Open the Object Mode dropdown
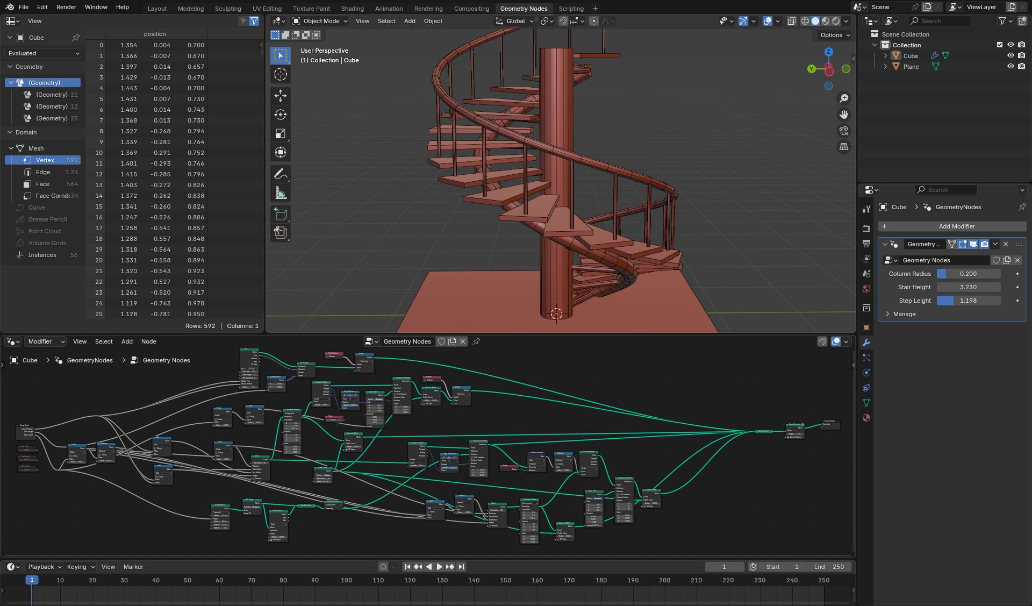The height and width of the screenshot is (606, 1032). [320, 21]
